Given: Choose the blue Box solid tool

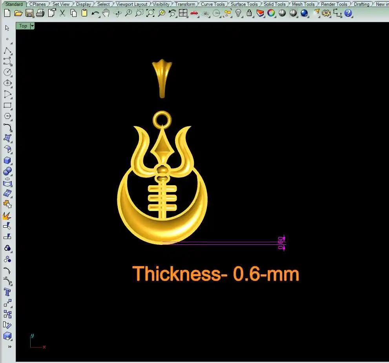Looking at the screenshot, I should click(x=7, y=161).
